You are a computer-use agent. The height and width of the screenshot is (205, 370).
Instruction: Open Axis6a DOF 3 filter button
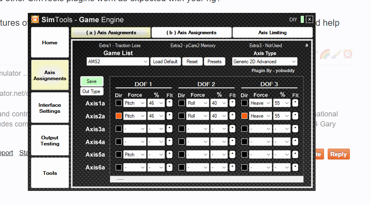tap(295, 167)
